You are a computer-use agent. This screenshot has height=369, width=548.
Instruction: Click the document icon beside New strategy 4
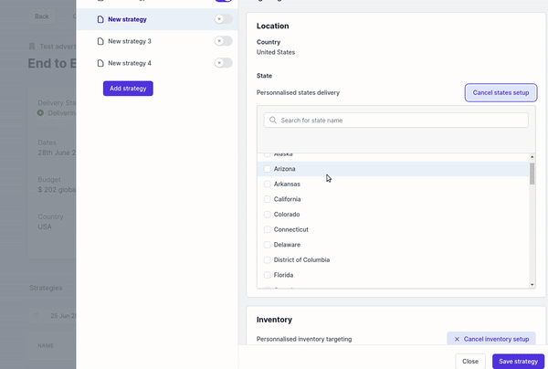coord(100,63)
